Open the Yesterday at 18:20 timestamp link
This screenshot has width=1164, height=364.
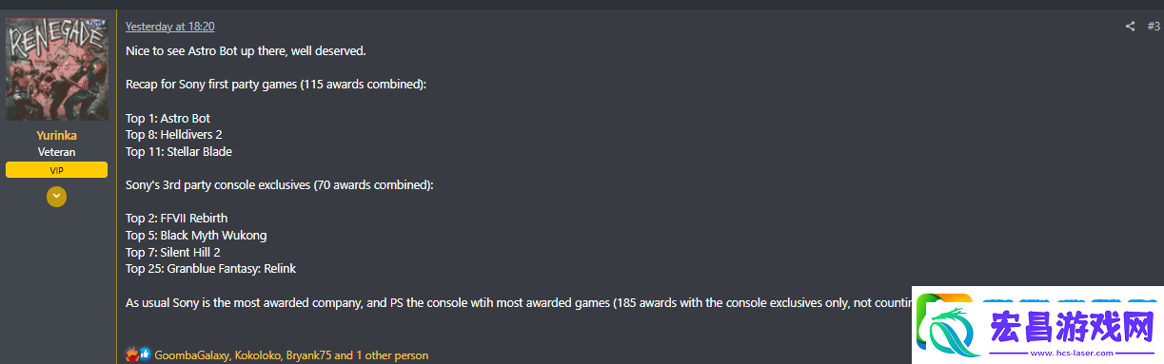[170, 27]
